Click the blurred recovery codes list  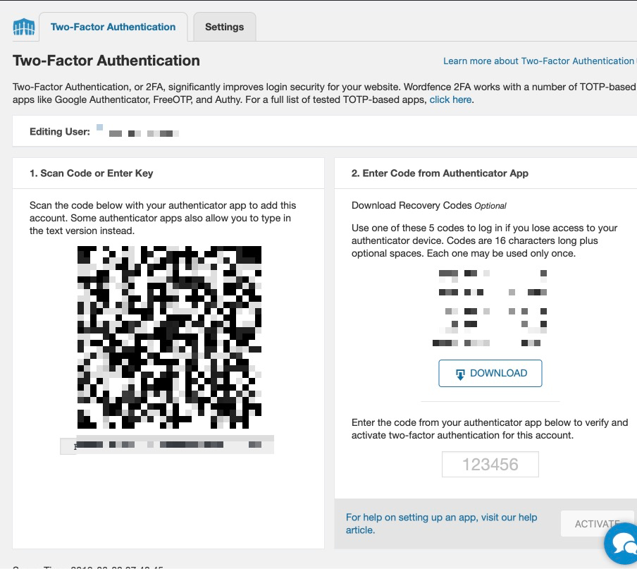(491, 307)
